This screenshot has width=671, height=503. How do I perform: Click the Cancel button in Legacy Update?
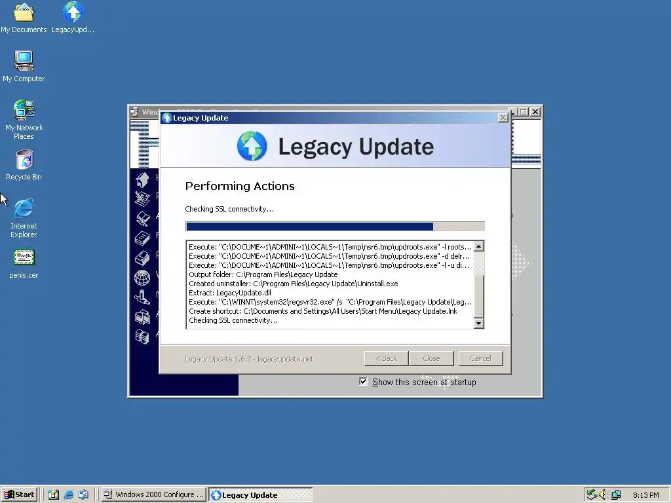[480, 358]
